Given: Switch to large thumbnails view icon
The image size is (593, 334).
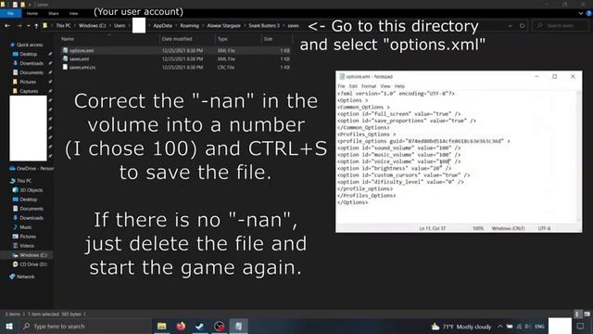Looking at the screenshot, I should click(x=587, y=314).
